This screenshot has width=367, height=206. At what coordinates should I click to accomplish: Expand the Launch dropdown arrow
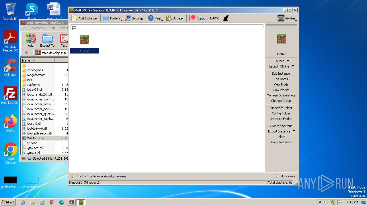(288, 61)
